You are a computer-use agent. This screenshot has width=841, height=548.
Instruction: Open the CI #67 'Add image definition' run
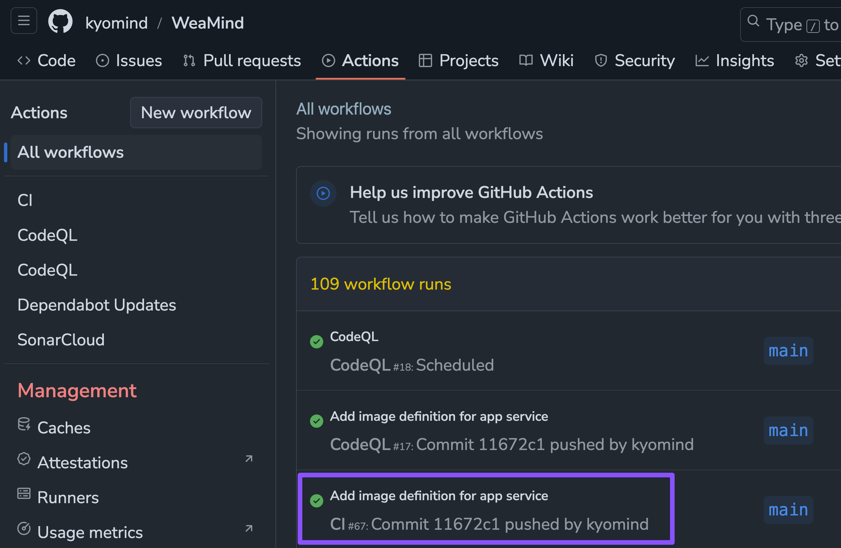coord(439,496)
